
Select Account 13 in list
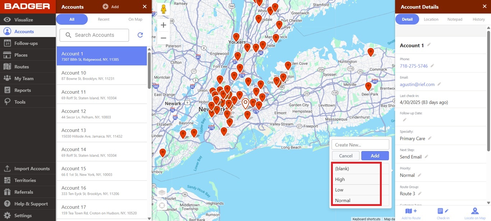(x=102, y=133)
